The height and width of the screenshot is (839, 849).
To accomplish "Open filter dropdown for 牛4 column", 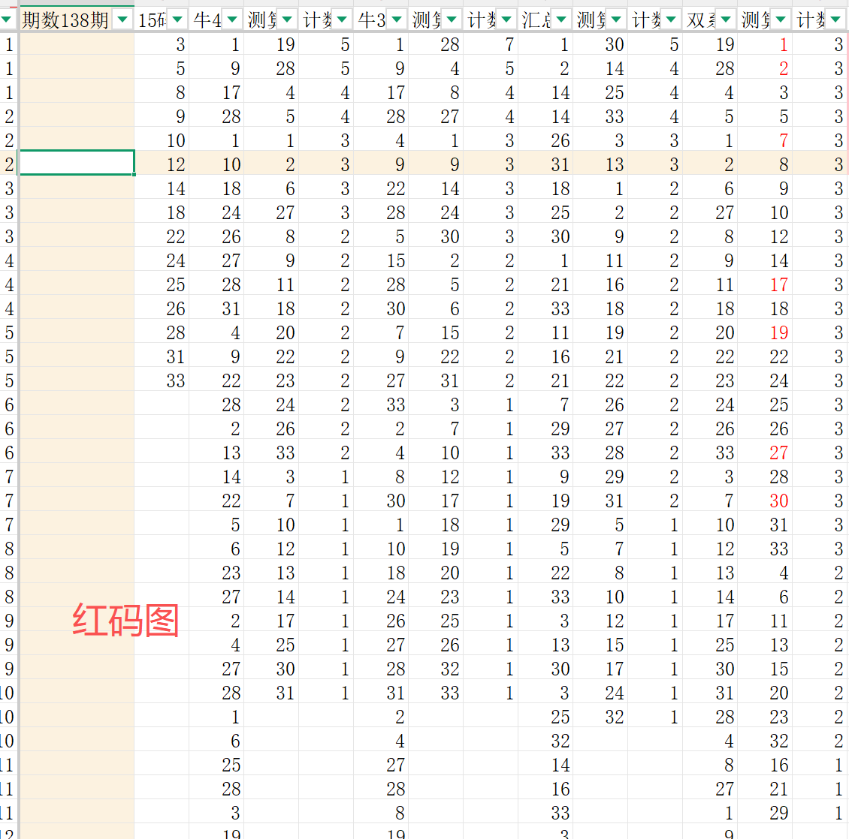I will click(x=232, y=20).
